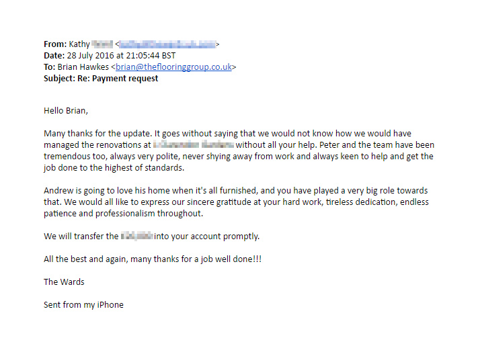478x342 pixels.
Task: Click the "Sent from my iPhone" footer
Action: coord(83,305)
